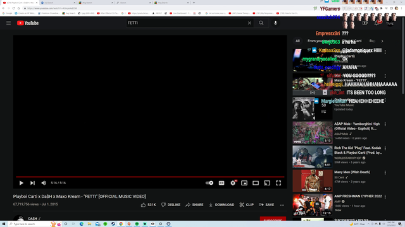Click the 50 Cent channel name

click(x=339, y=177)
